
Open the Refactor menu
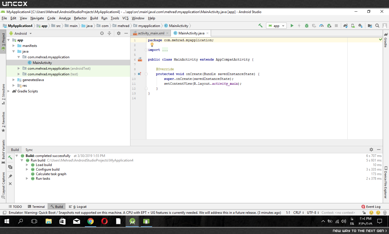pyautogui.click(x=80, y=18)
